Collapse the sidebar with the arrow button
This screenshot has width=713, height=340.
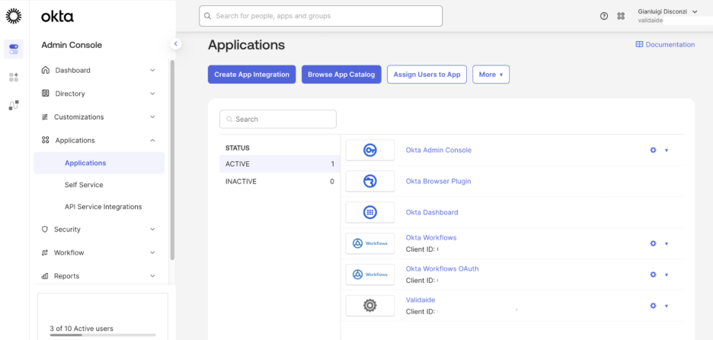coord(175,44)
